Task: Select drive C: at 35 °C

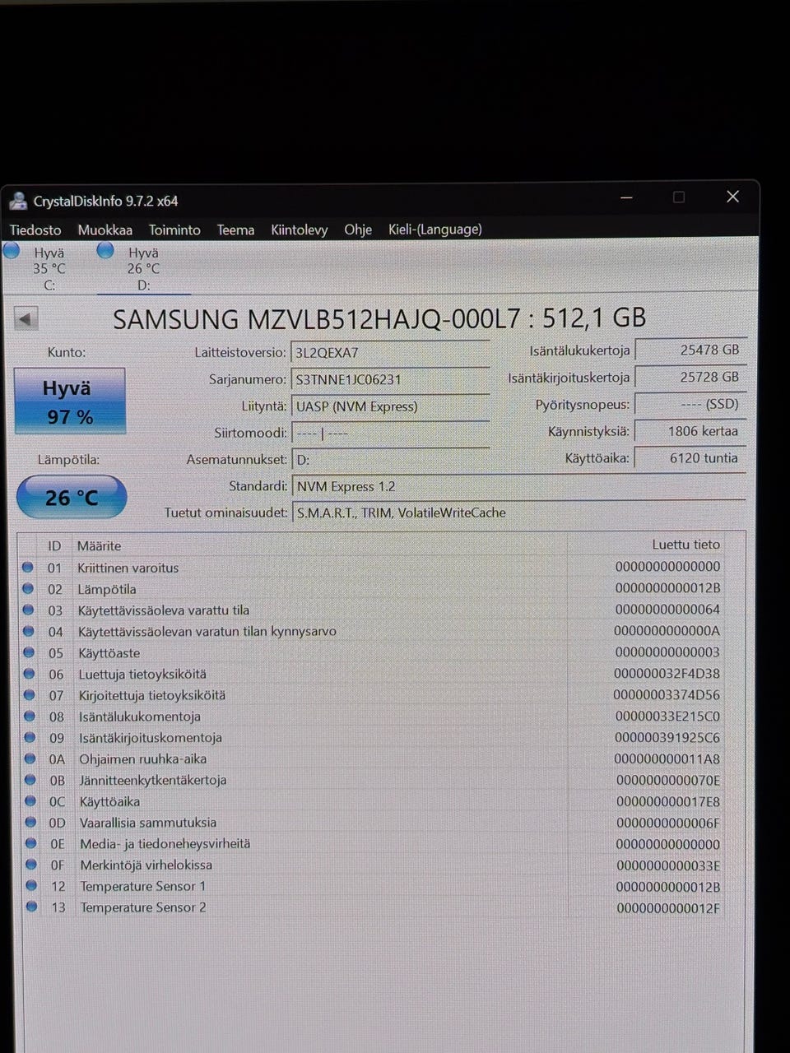Action: coord(48,268)
